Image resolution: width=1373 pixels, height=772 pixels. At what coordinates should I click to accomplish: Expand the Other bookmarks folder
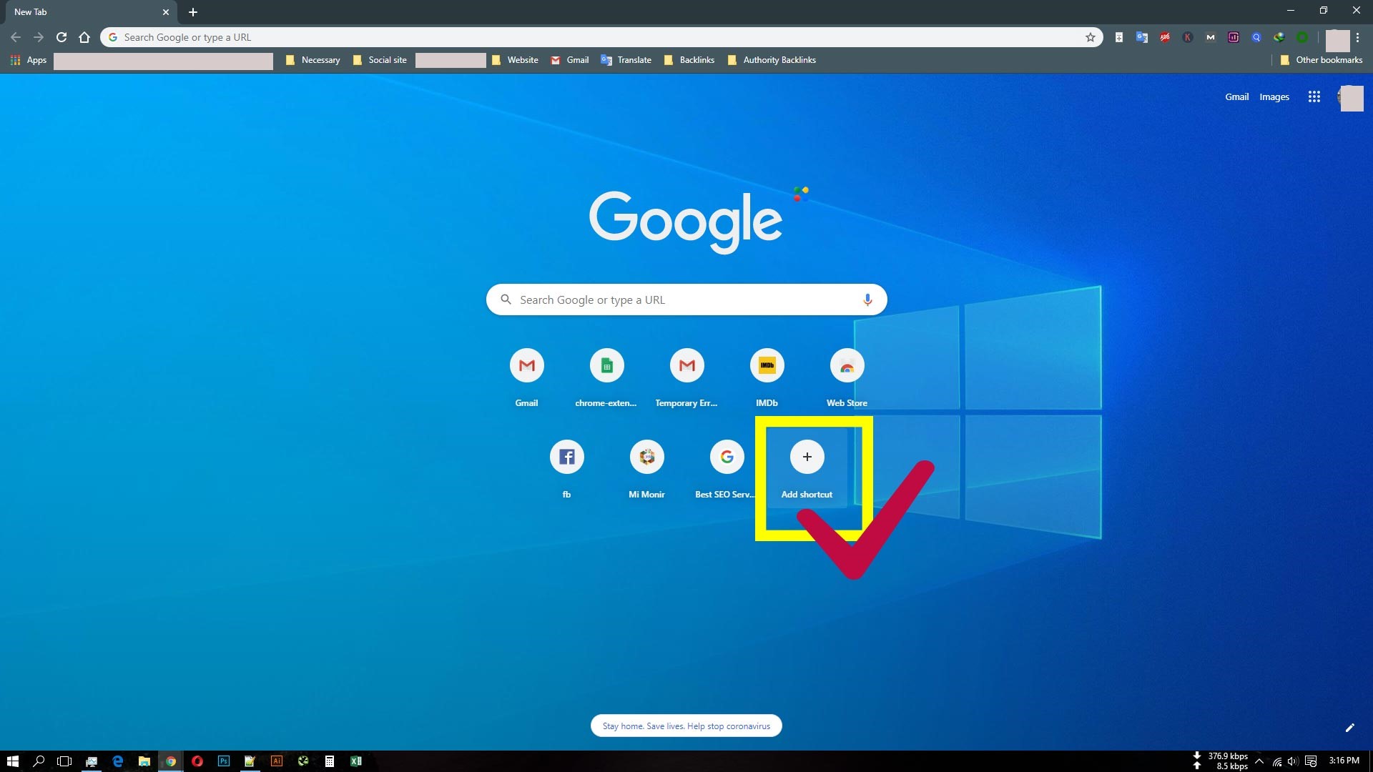click(1321, 60)
